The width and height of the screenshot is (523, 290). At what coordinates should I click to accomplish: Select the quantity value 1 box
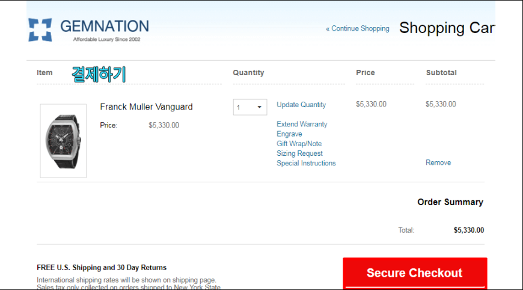[250, 107]
